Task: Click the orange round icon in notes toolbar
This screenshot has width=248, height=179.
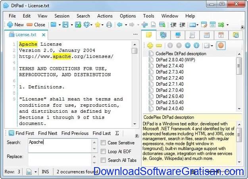Action: click(221, 46)
